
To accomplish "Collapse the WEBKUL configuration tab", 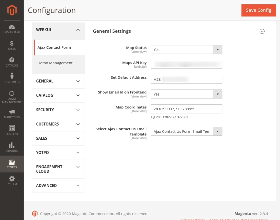I will point(78,30).
